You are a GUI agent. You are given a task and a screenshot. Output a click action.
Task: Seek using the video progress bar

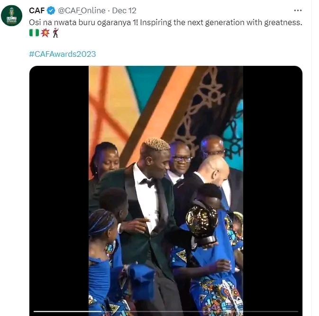click(x=165, y=312)
